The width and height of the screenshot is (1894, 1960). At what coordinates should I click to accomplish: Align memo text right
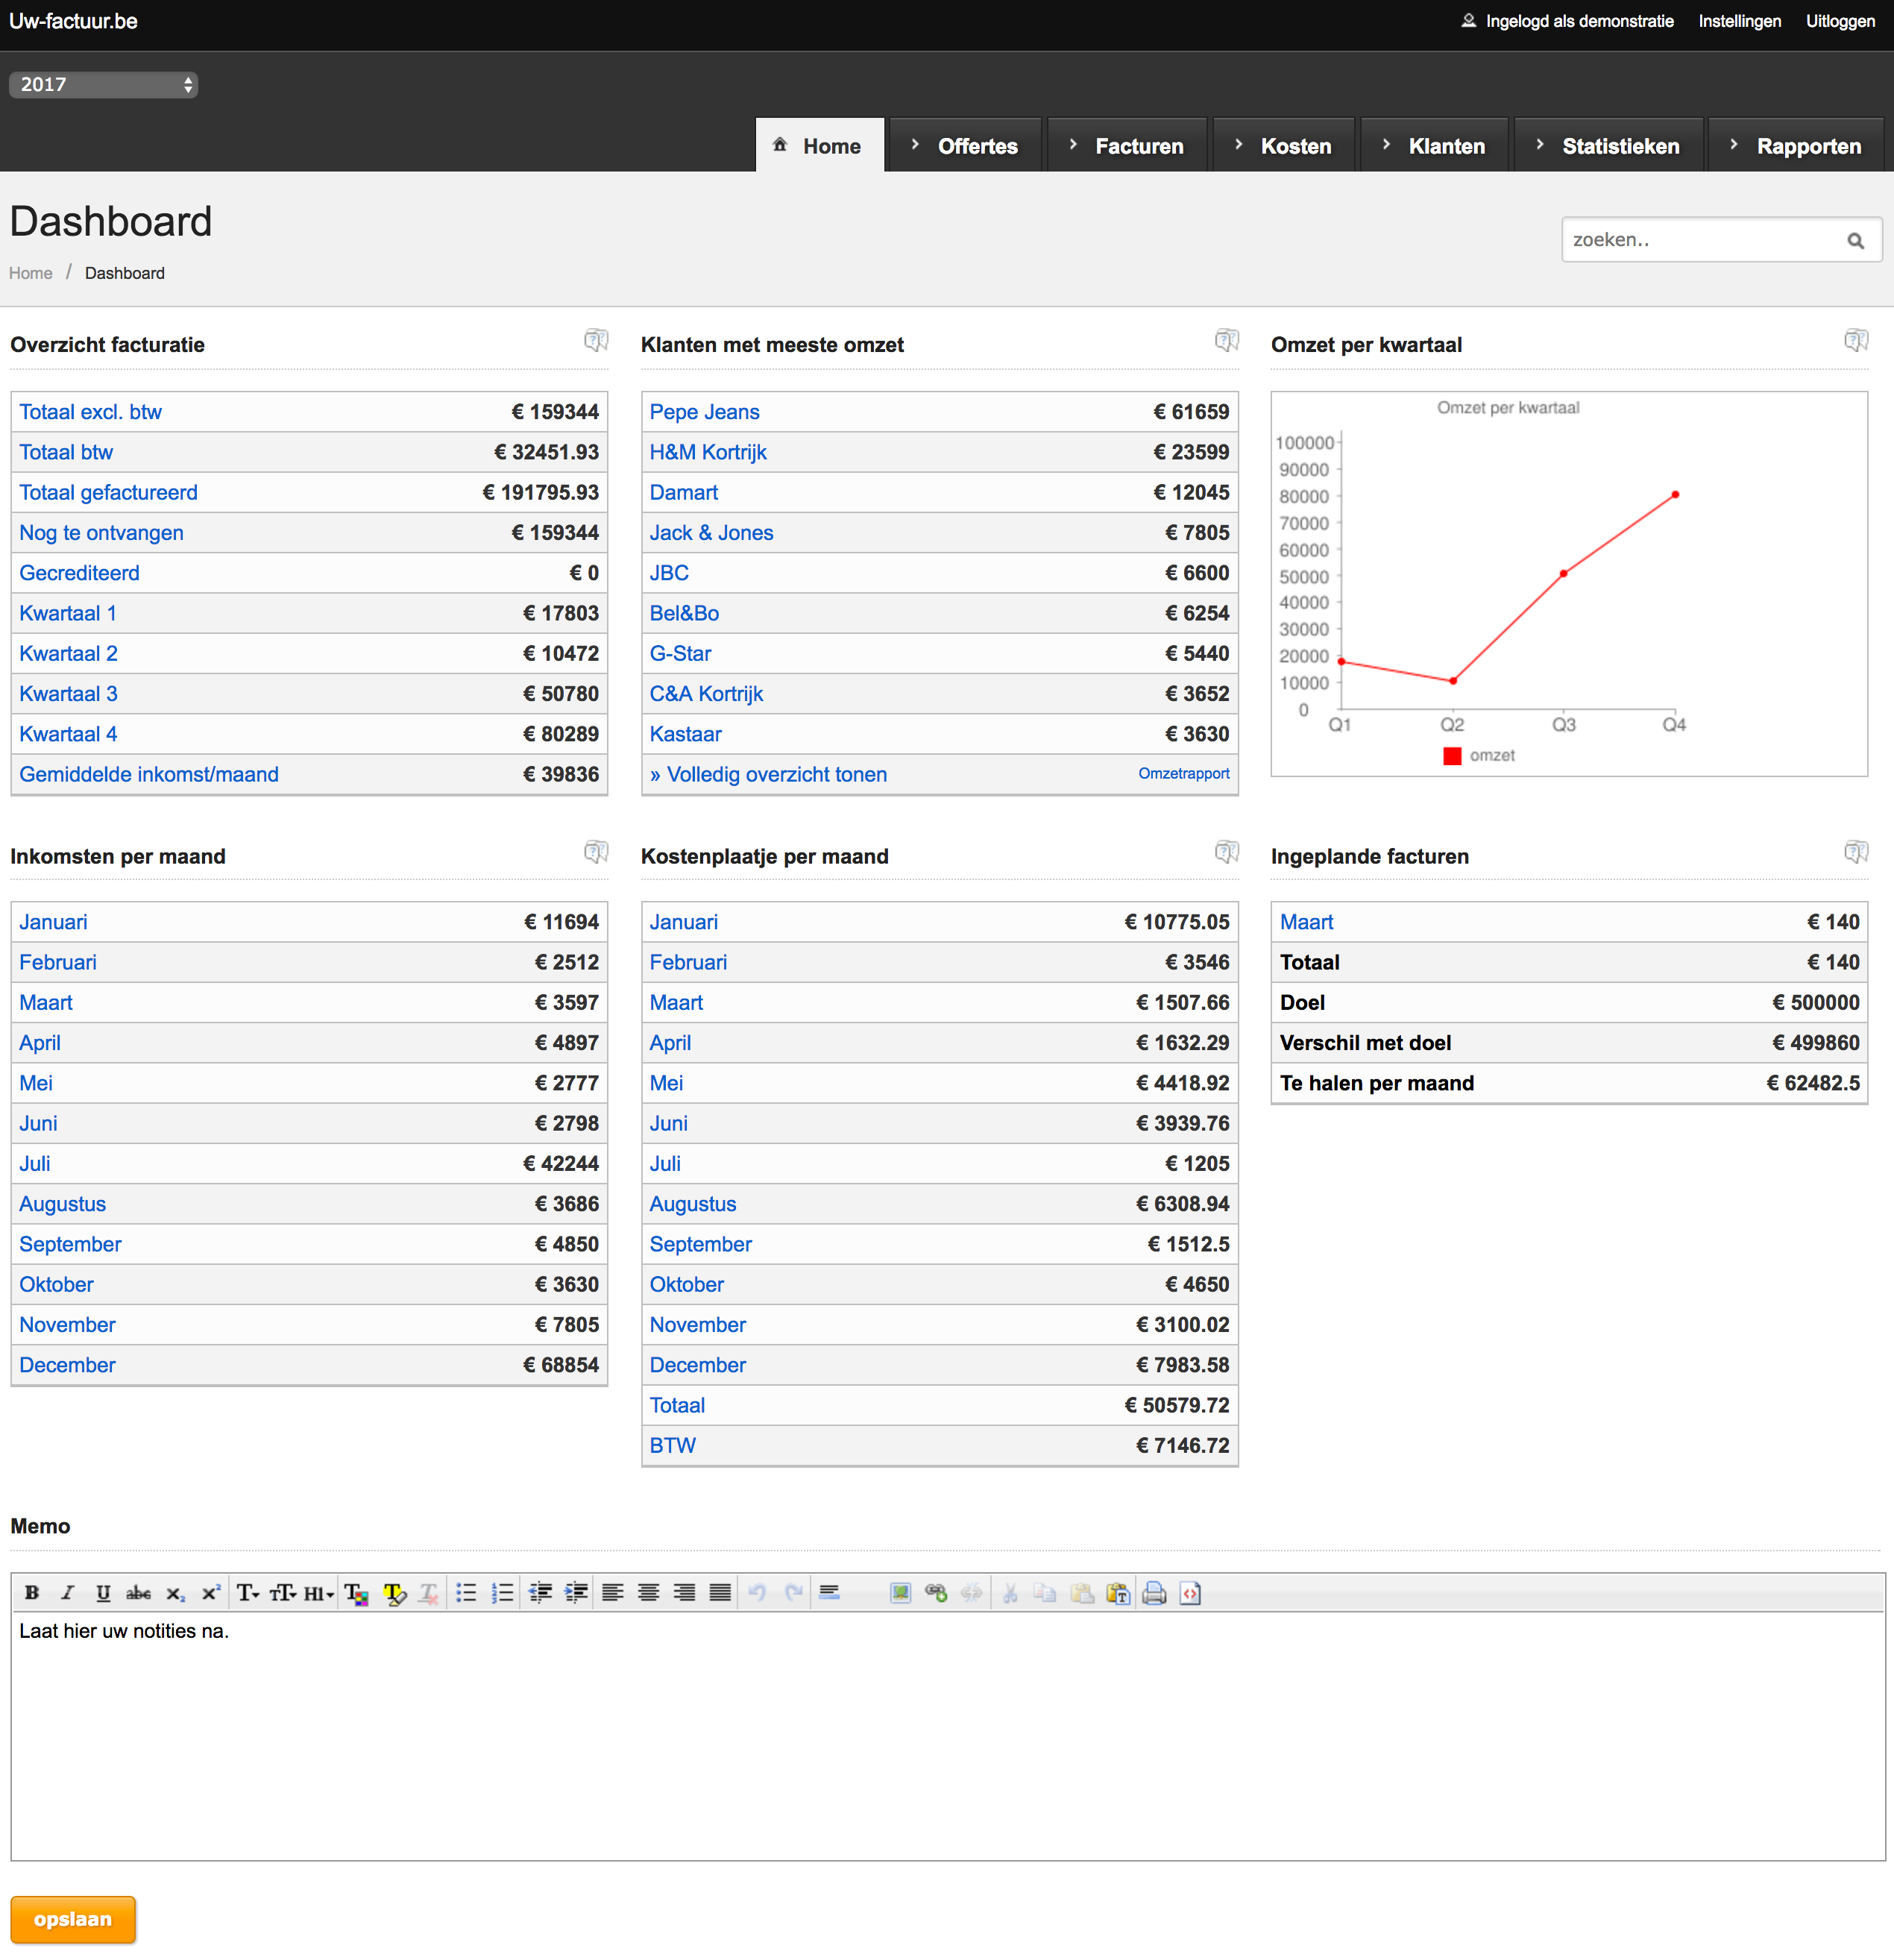click(684, 1593)
